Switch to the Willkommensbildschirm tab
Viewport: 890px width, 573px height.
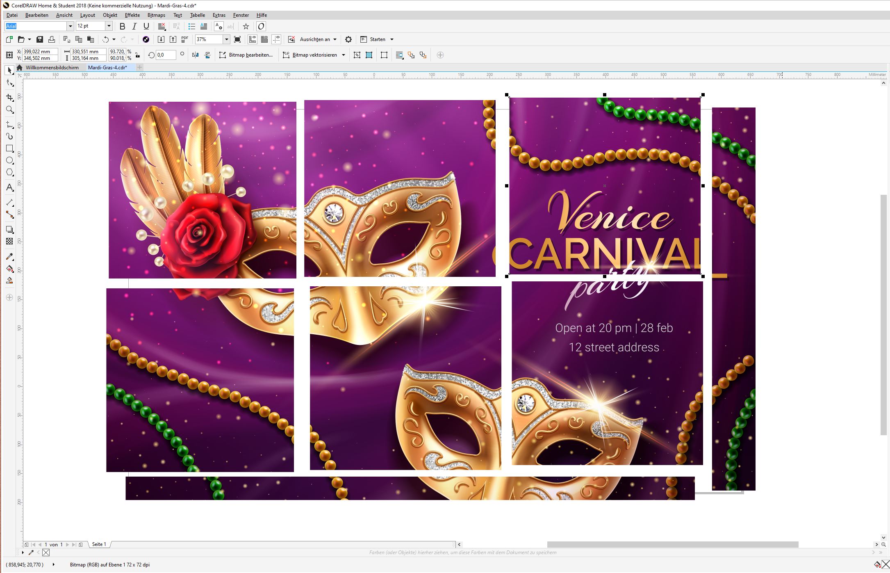[52, 68]
